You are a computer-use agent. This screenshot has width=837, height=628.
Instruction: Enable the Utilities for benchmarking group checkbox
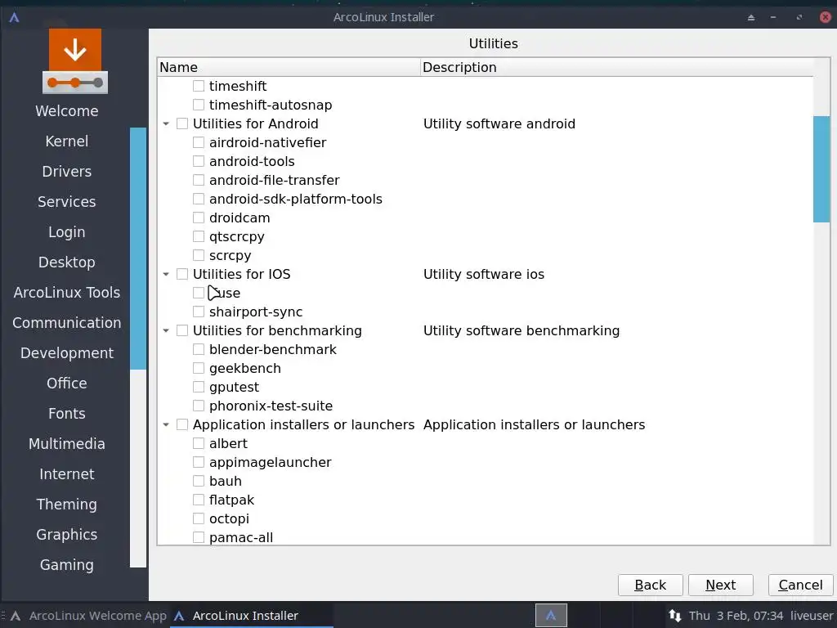(182, 330)
